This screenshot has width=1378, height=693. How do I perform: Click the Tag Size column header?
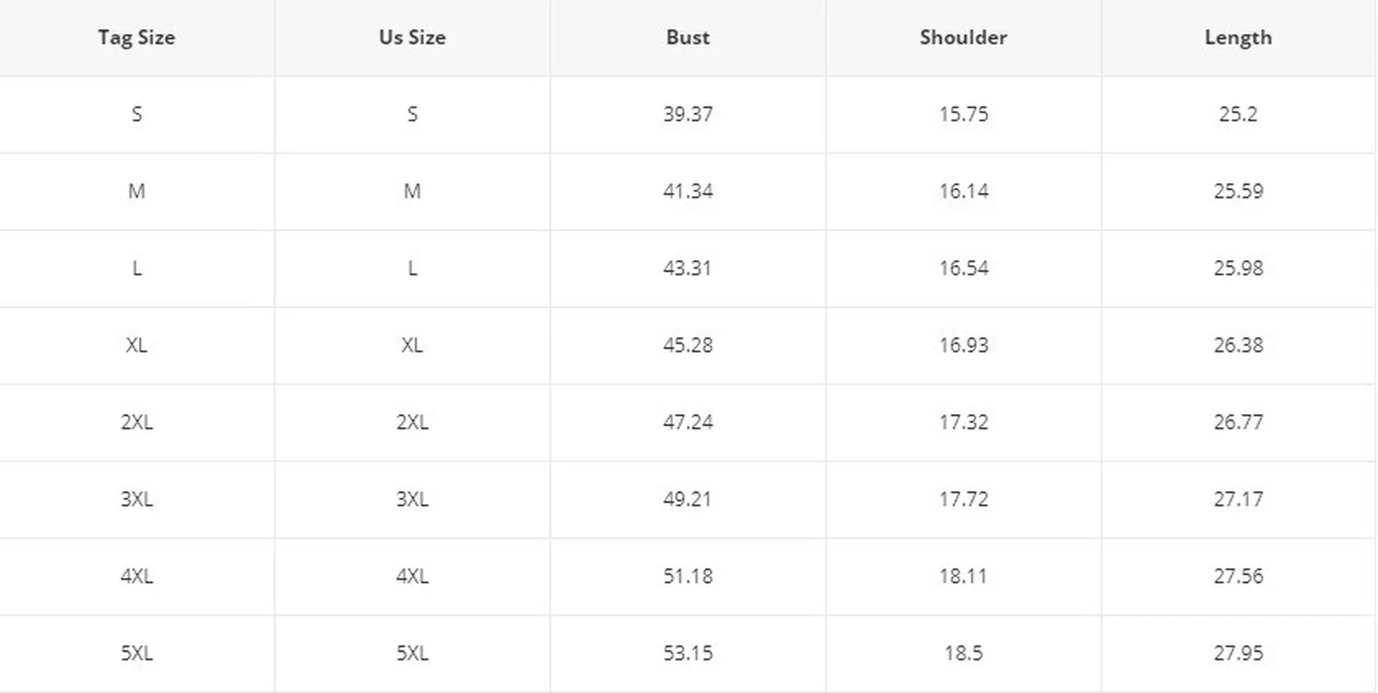point(136,37)
